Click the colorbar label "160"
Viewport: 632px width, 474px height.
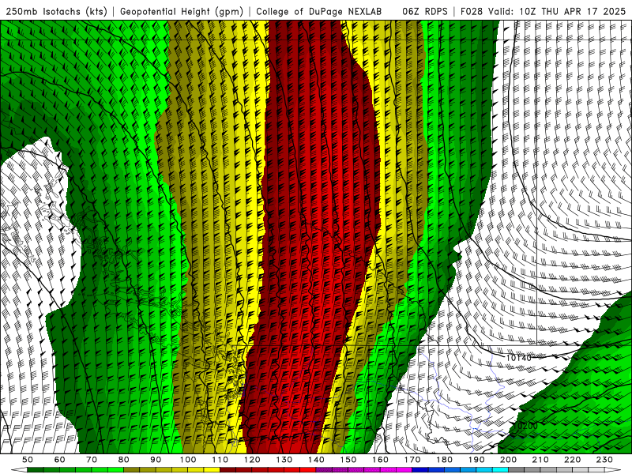[x=380, y=460]
